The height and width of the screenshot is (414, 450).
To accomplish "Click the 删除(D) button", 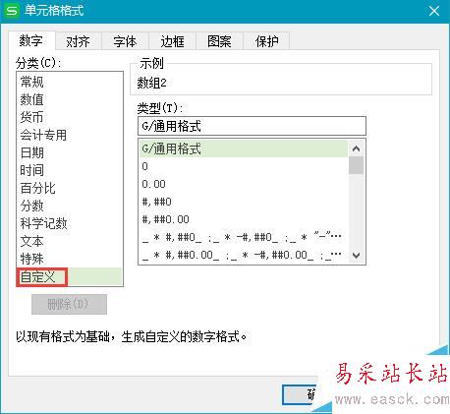I will (x=69, y=304).
